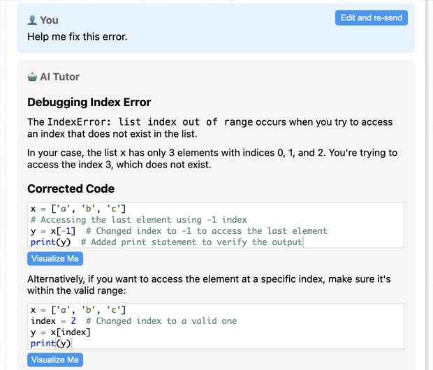Click the AI Tutor name label

click(x=59, y=77)
